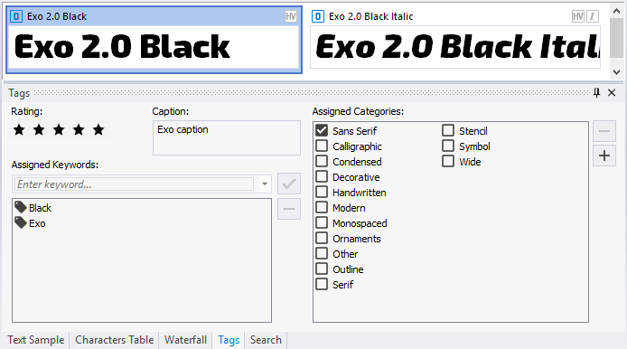The image size is (627, 349).
Task: Click the HV badge on Exo 2.0 Black tile
Action: point(291,16)
